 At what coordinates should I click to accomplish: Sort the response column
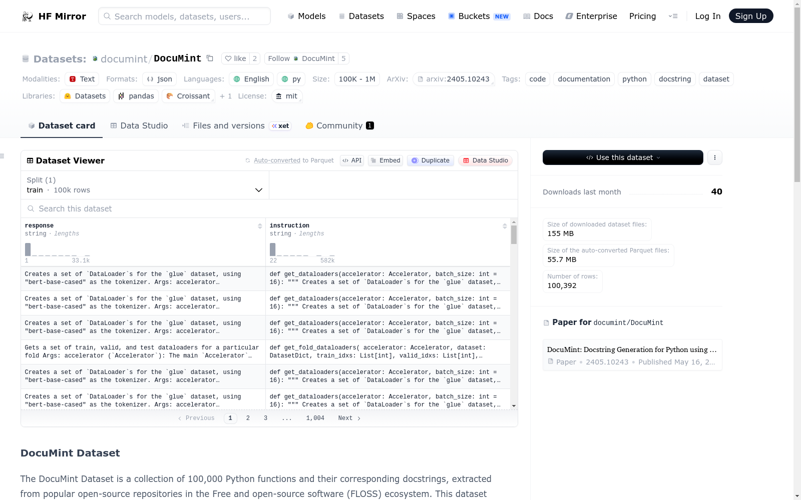(x=260, y=226)
